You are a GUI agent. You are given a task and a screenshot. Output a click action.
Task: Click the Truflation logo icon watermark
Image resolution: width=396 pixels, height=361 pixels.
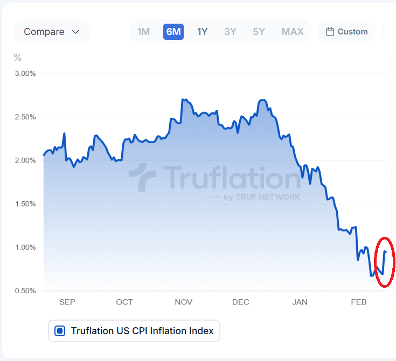point(142,178)
